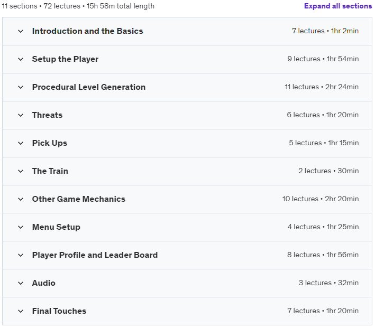Expand the Pick Ups section chevron

[x=21, y=143]
